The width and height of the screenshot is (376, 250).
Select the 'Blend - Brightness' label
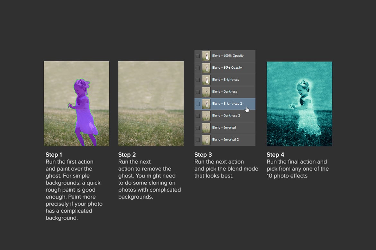pyautogui.click(x=226, y=80)
